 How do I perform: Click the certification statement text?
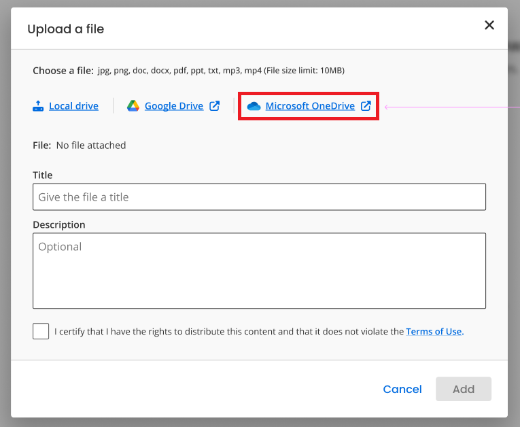[x=229, y=331]
